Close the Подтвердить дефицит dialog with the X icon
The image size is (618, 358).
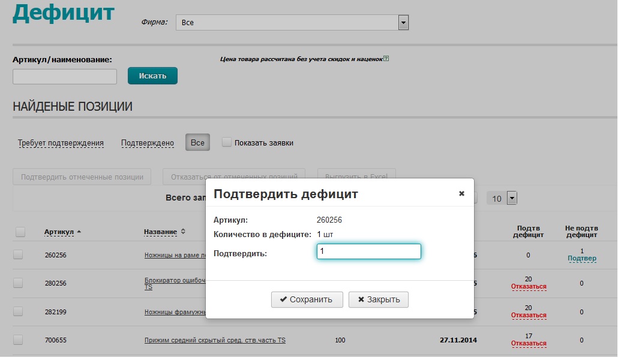click(x=461, y=193)
